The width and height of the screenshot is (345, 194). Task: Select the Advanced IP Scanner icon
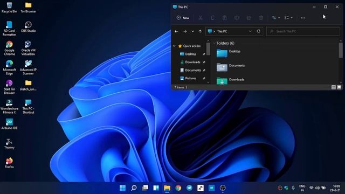(29, 67)
